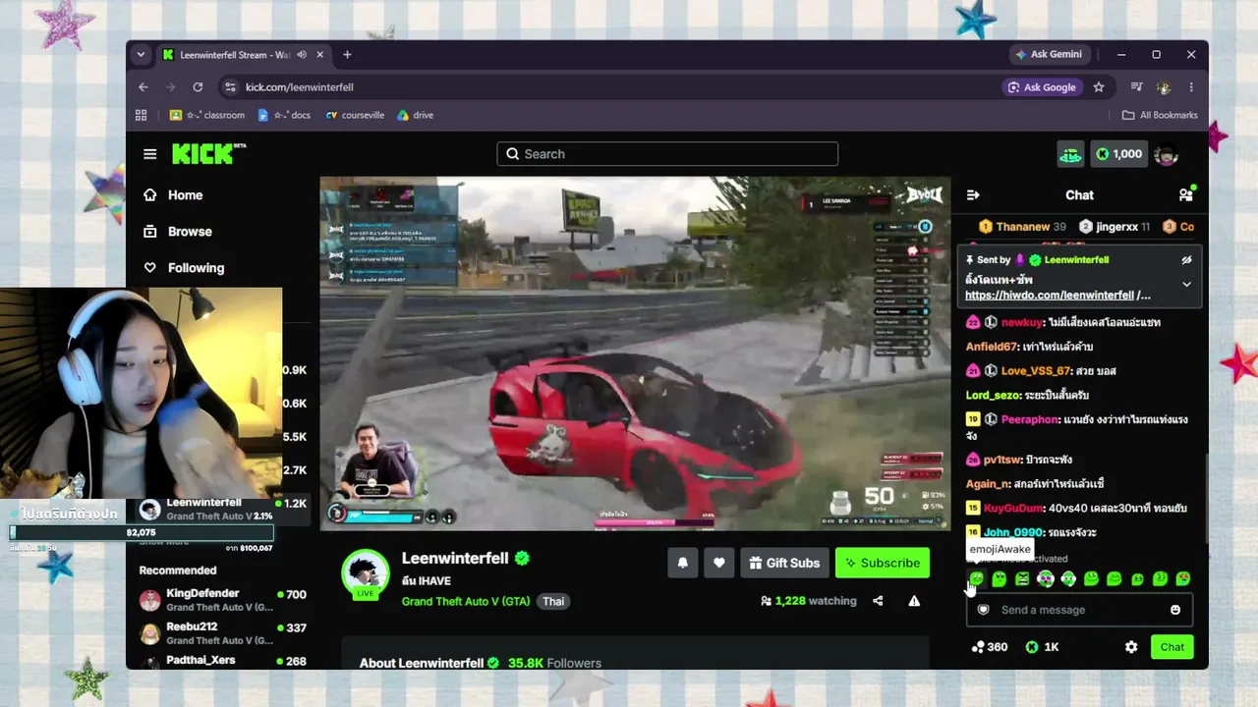Viewport: 1258px width, 707px height.
Task: Hide the pinned message in chat
Action: pyautogui.click(x=1186, y=260)
